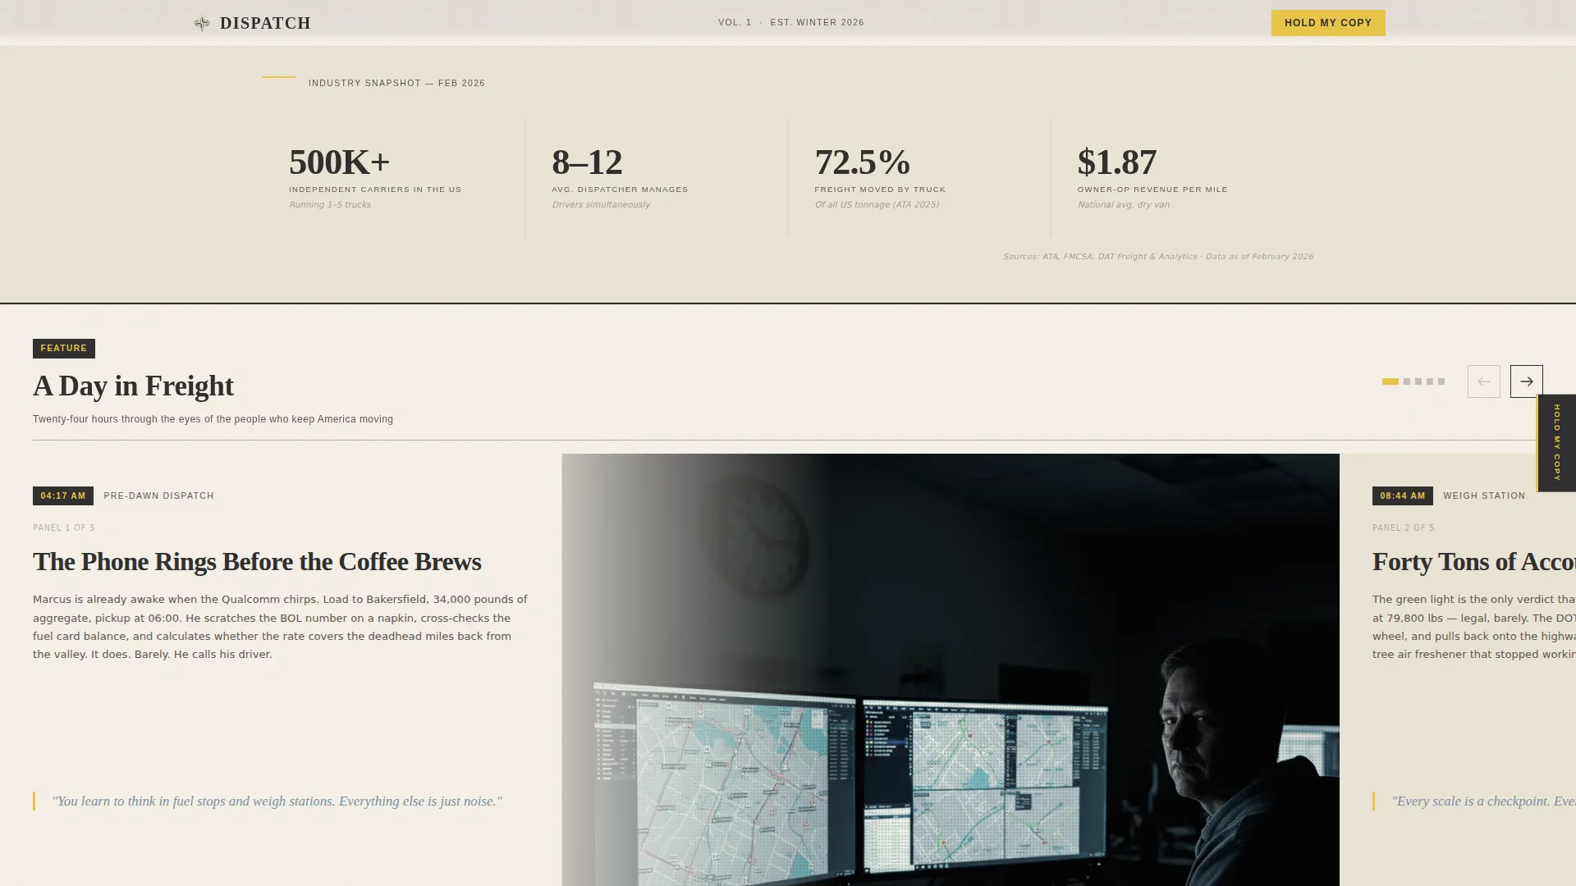
Task: Click the dispatcher at monitors photo
Action: 951,669
